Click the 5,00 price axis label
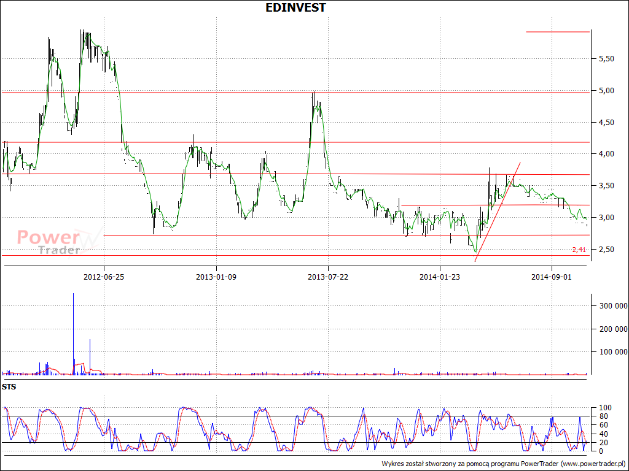 tap(606, 91)
